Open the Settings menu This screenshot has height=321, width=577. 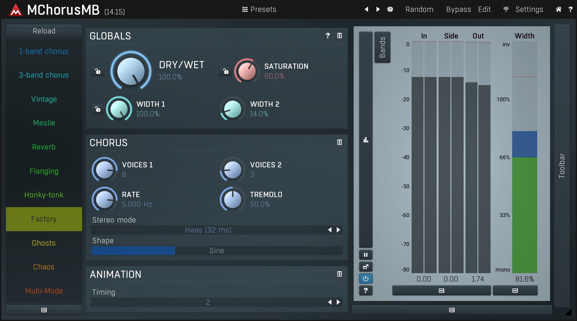click(x=529, y=9)
